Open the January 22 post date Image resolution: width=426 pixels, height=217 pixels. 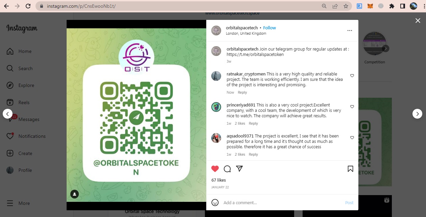point(220,187)
